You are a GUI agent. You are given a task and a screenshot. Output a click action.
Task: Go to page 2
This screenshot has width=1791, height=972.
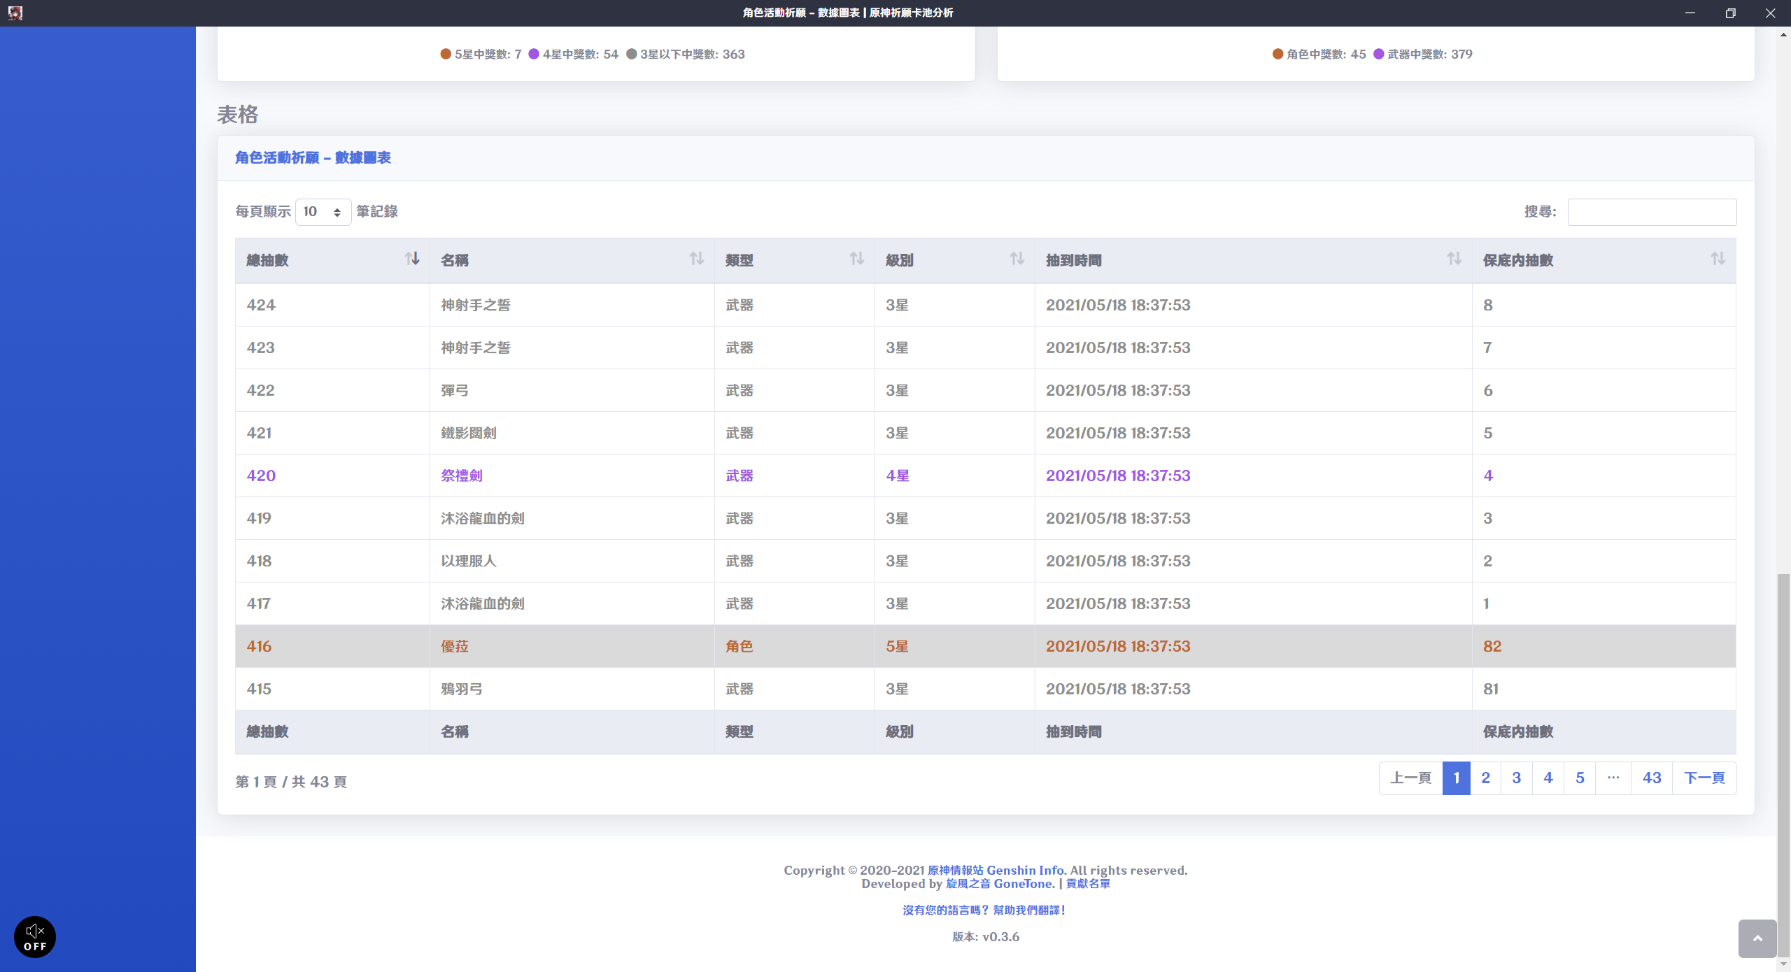pyautogui.click(x=1485, y=778)
